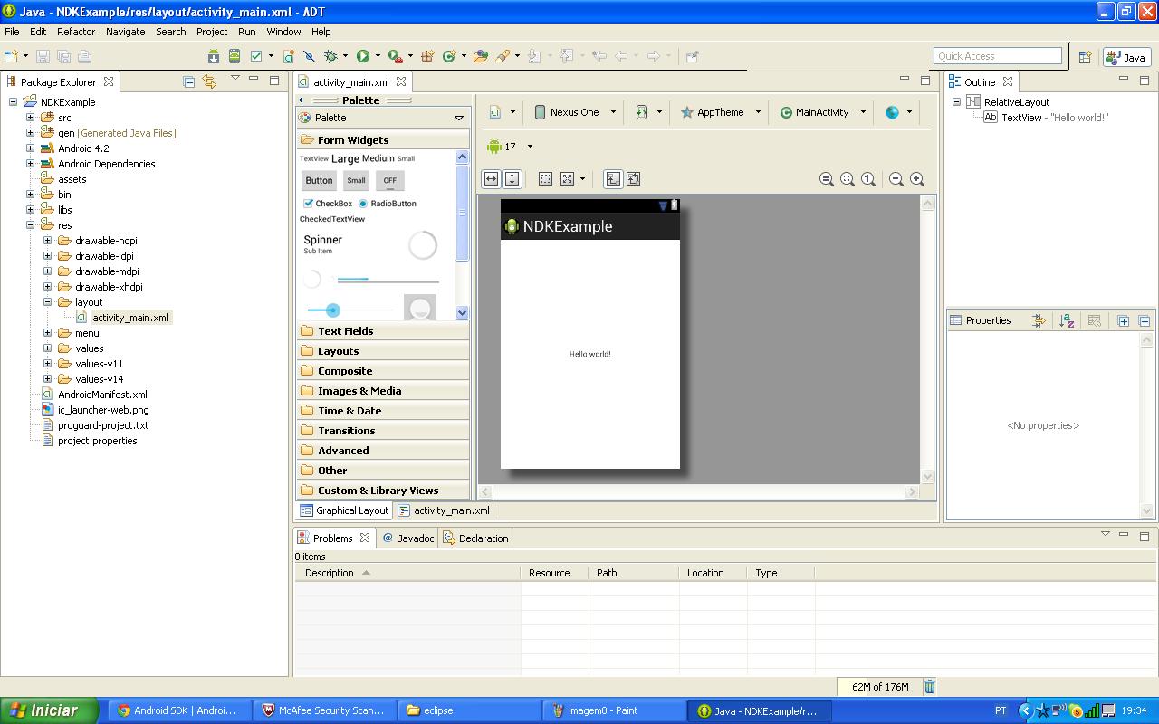Toggle the first viewport render mode button
The height and width of the screenshot is (724, 1159).
coord(613,179)
